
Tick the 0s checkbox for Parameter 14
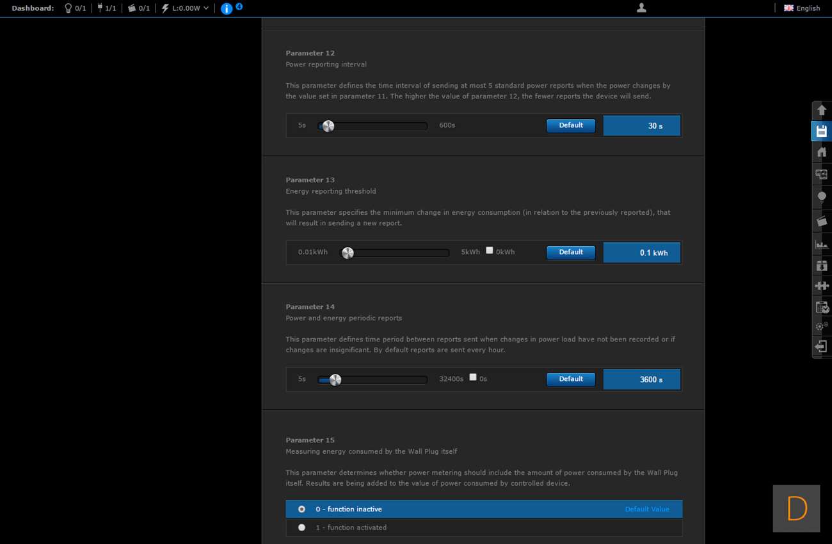point(473,377)
